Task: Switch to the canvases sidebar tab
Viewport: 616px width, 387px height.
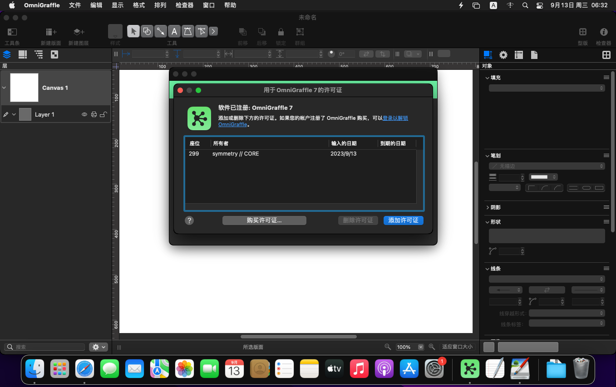Action: pyautogui.click(x=22, y=54)
